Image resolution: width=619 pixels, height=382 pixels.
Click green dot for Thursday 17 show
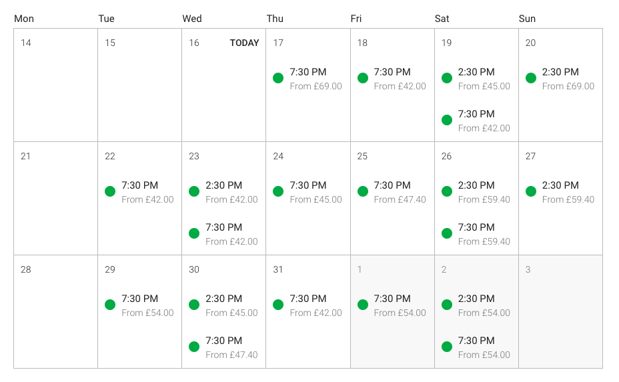coord(278,78)
